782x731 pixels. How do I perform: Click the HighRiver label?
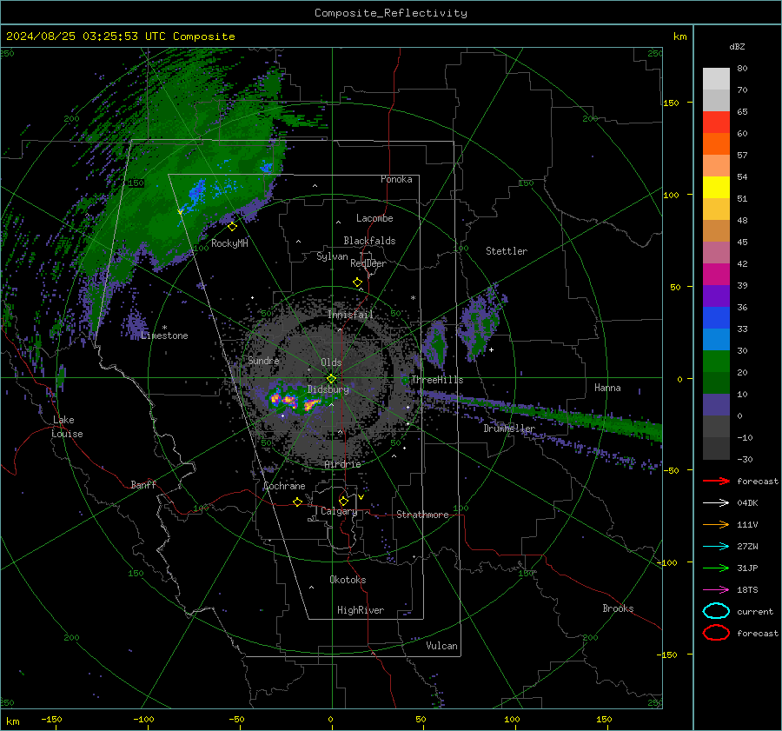click(x=361, y=610)
